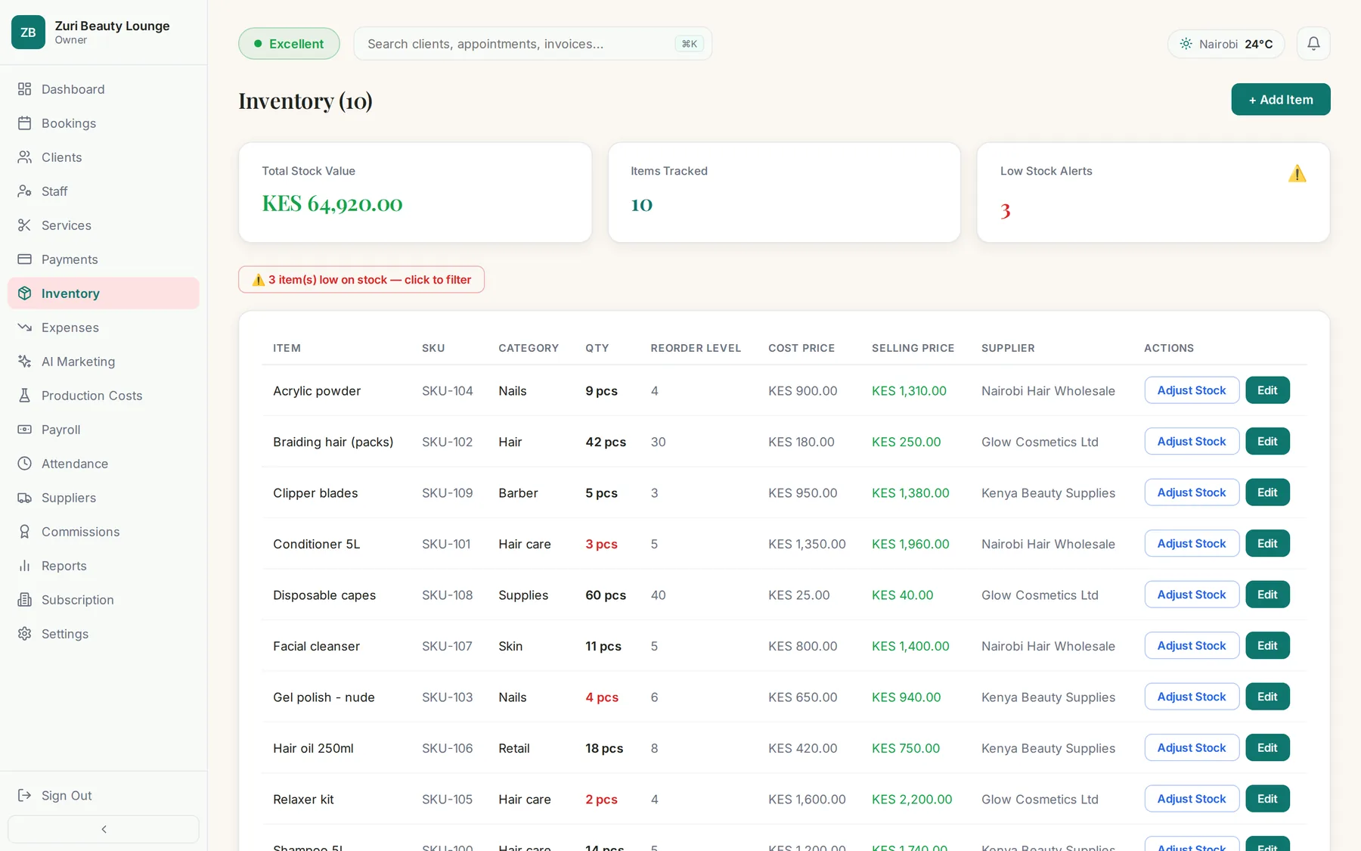Image resolution: width=1361 pixels, height=851 pixels.
Task: Click the Excellent status pill
Action: (289, 44)
